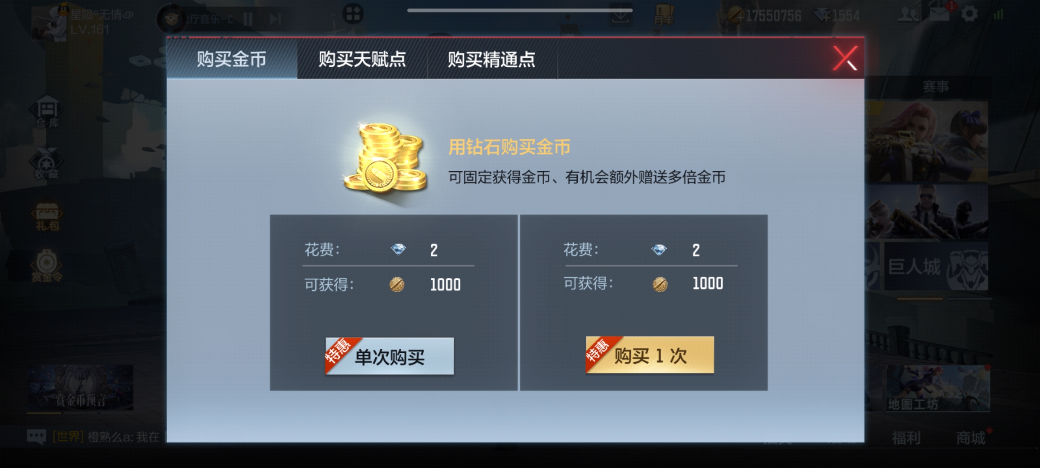1040x468 pixels.
Task: Open the 巨人城 mode banner
Action: 935,266
